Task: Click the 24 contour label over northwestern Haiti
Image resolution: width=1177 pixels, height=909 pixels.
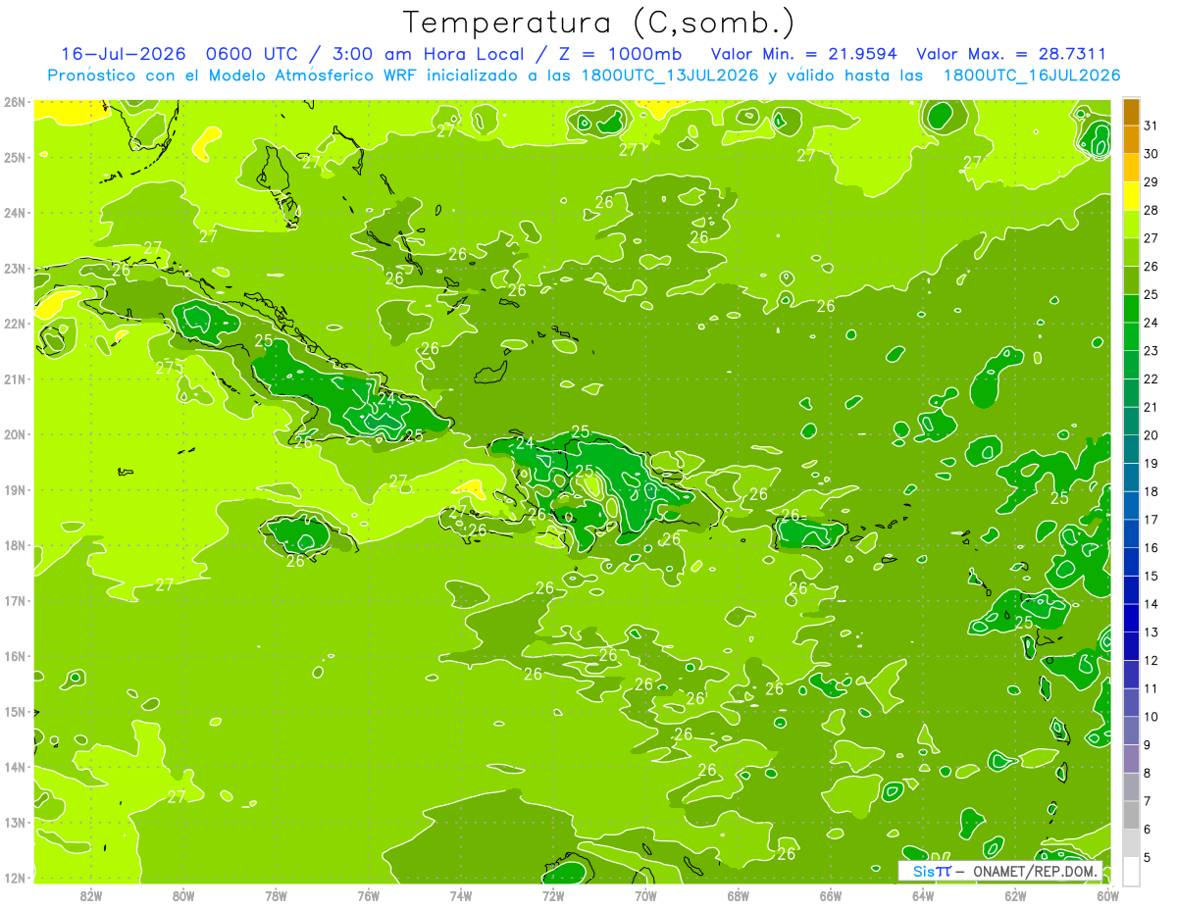Action: pos(526,443)
